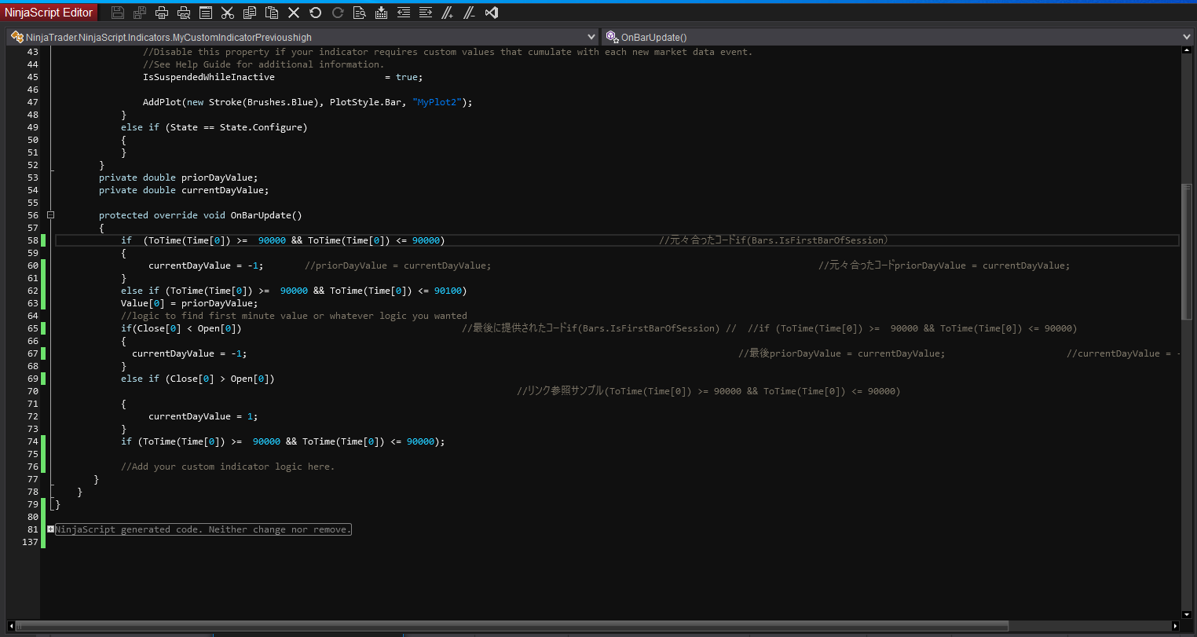Click the Find in document icon

click(360, 13)
